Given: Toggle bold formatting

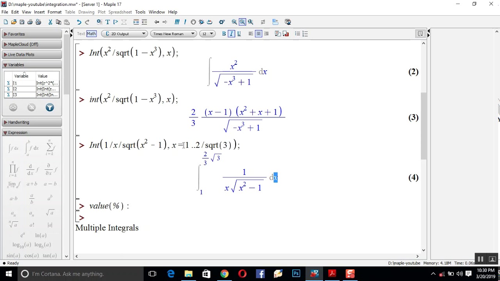Looking at the screenshot, I should (224, 34).
